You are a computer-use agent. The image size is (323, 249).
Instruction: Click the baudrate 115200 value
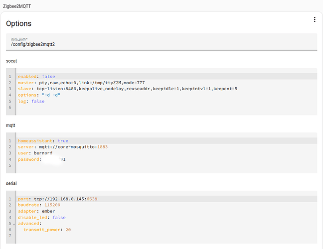click(51, 205)
